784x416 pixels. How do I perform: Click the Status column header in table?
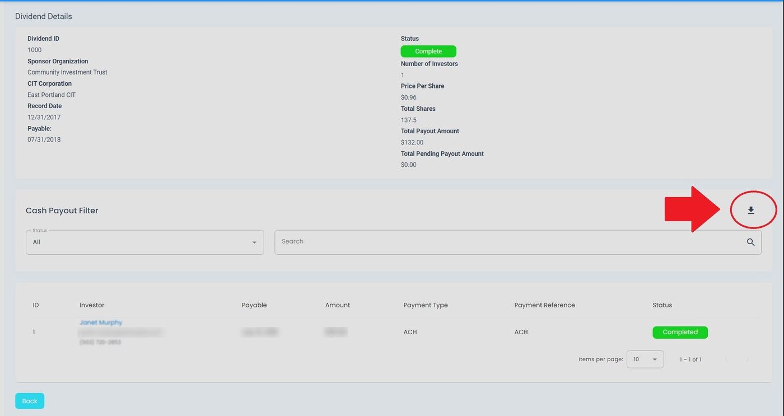tap(662, 305)
